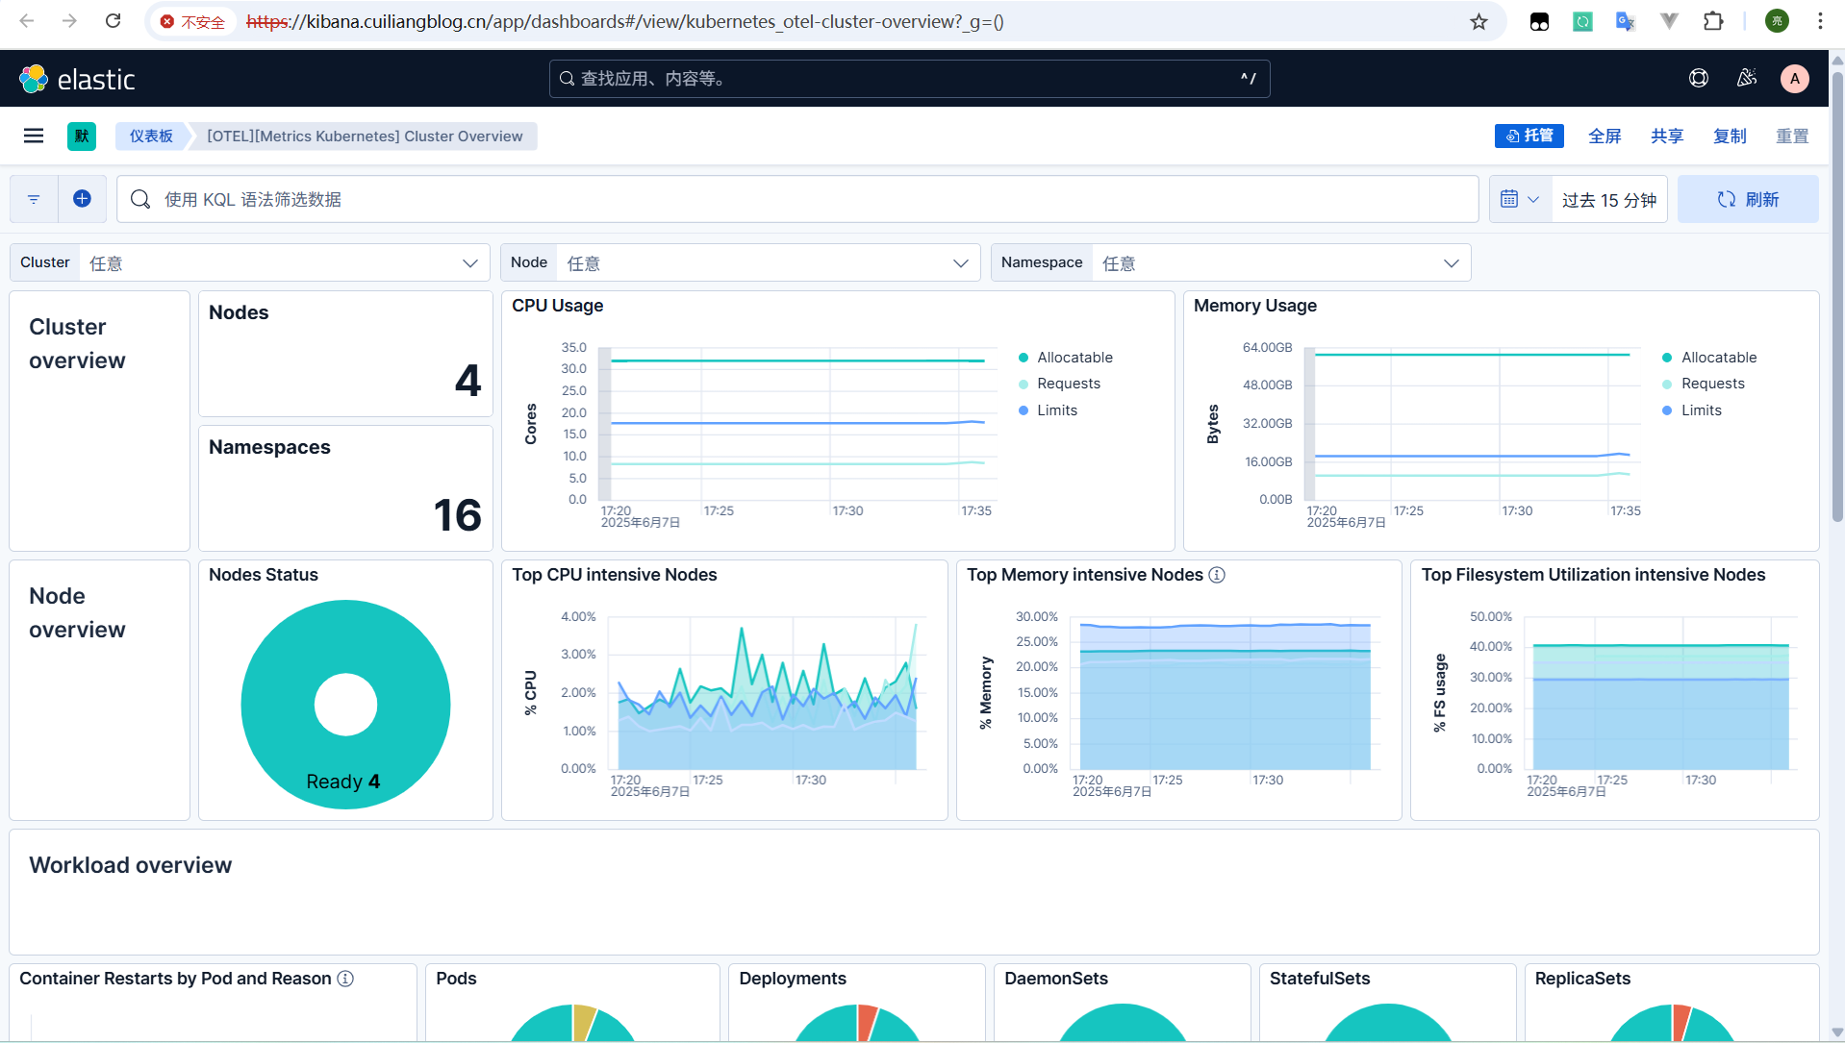Open the date quick menu calendar icon
This screenshot has height=1043, width=1845.
1520,199
